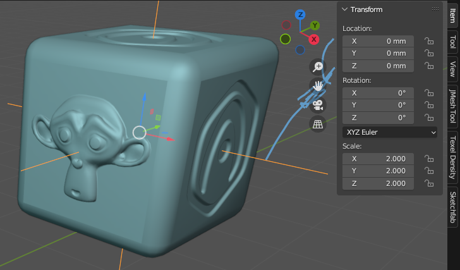The height and width of the screenshot is (270, 460).
Task: Click the Location Z field showing 0 mm
Action: (x=378, y=66)
